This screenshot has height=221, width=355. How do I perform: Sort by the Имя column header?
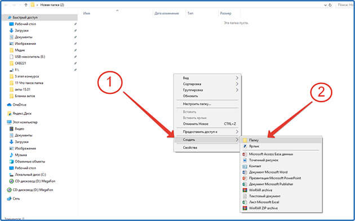click(87, 13)
